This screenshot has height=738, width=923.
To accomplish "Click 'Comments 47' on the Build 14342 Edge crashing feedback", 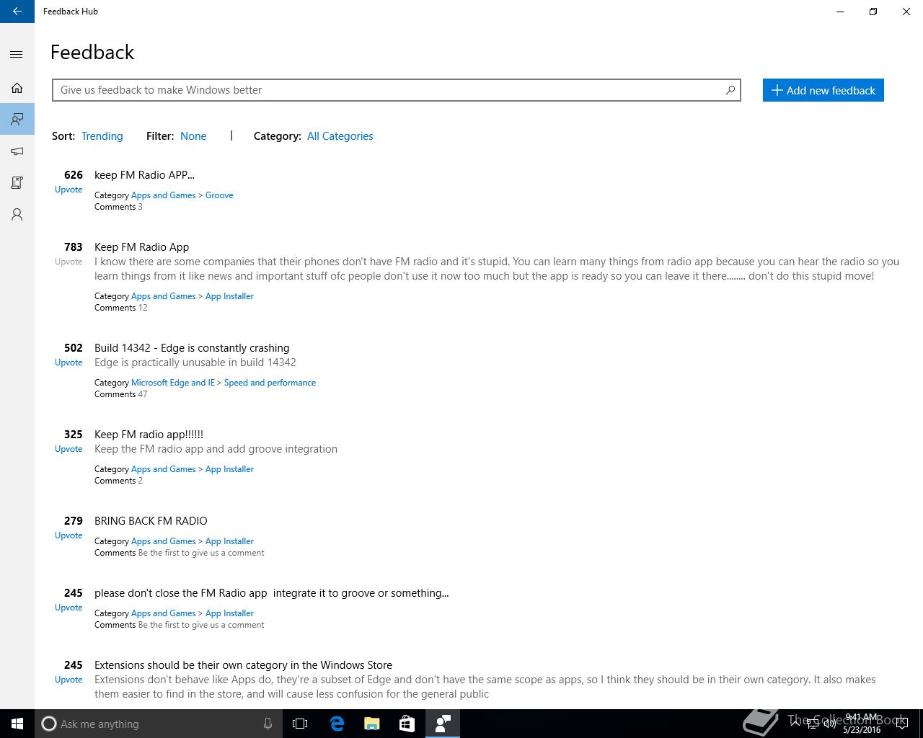I will [121, 394].
